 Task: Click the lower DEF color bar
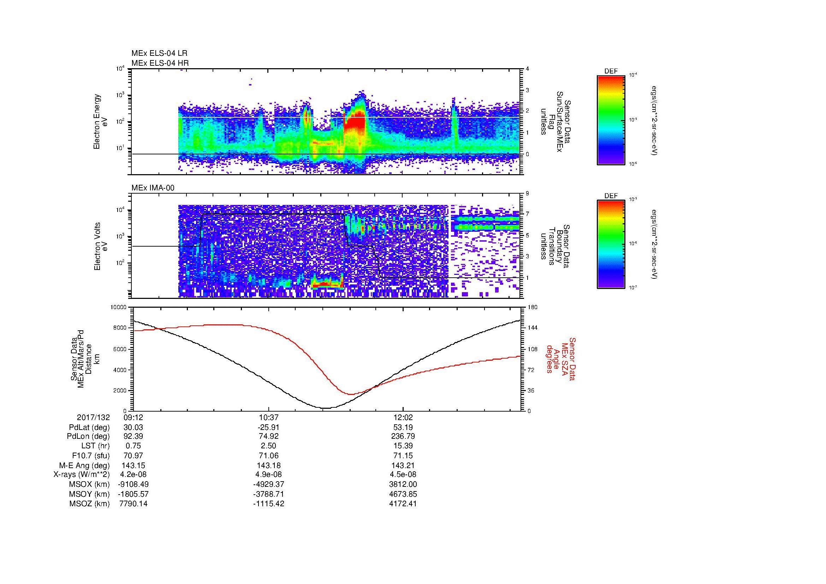pyautogui.click(x=611, y=244)
